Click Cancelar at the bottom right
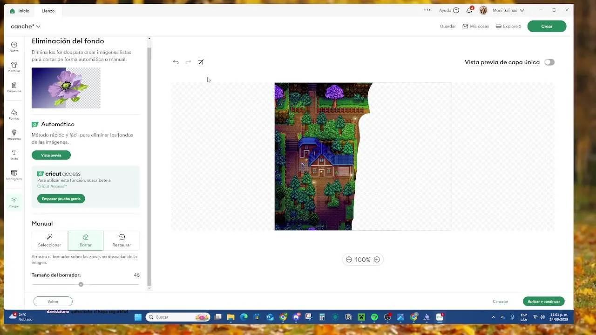This screenshot has height=335, width=596. point(500,301)
